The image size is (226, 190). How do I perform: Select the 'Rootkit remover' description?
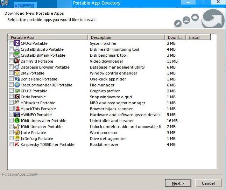[x=104, y=145]
